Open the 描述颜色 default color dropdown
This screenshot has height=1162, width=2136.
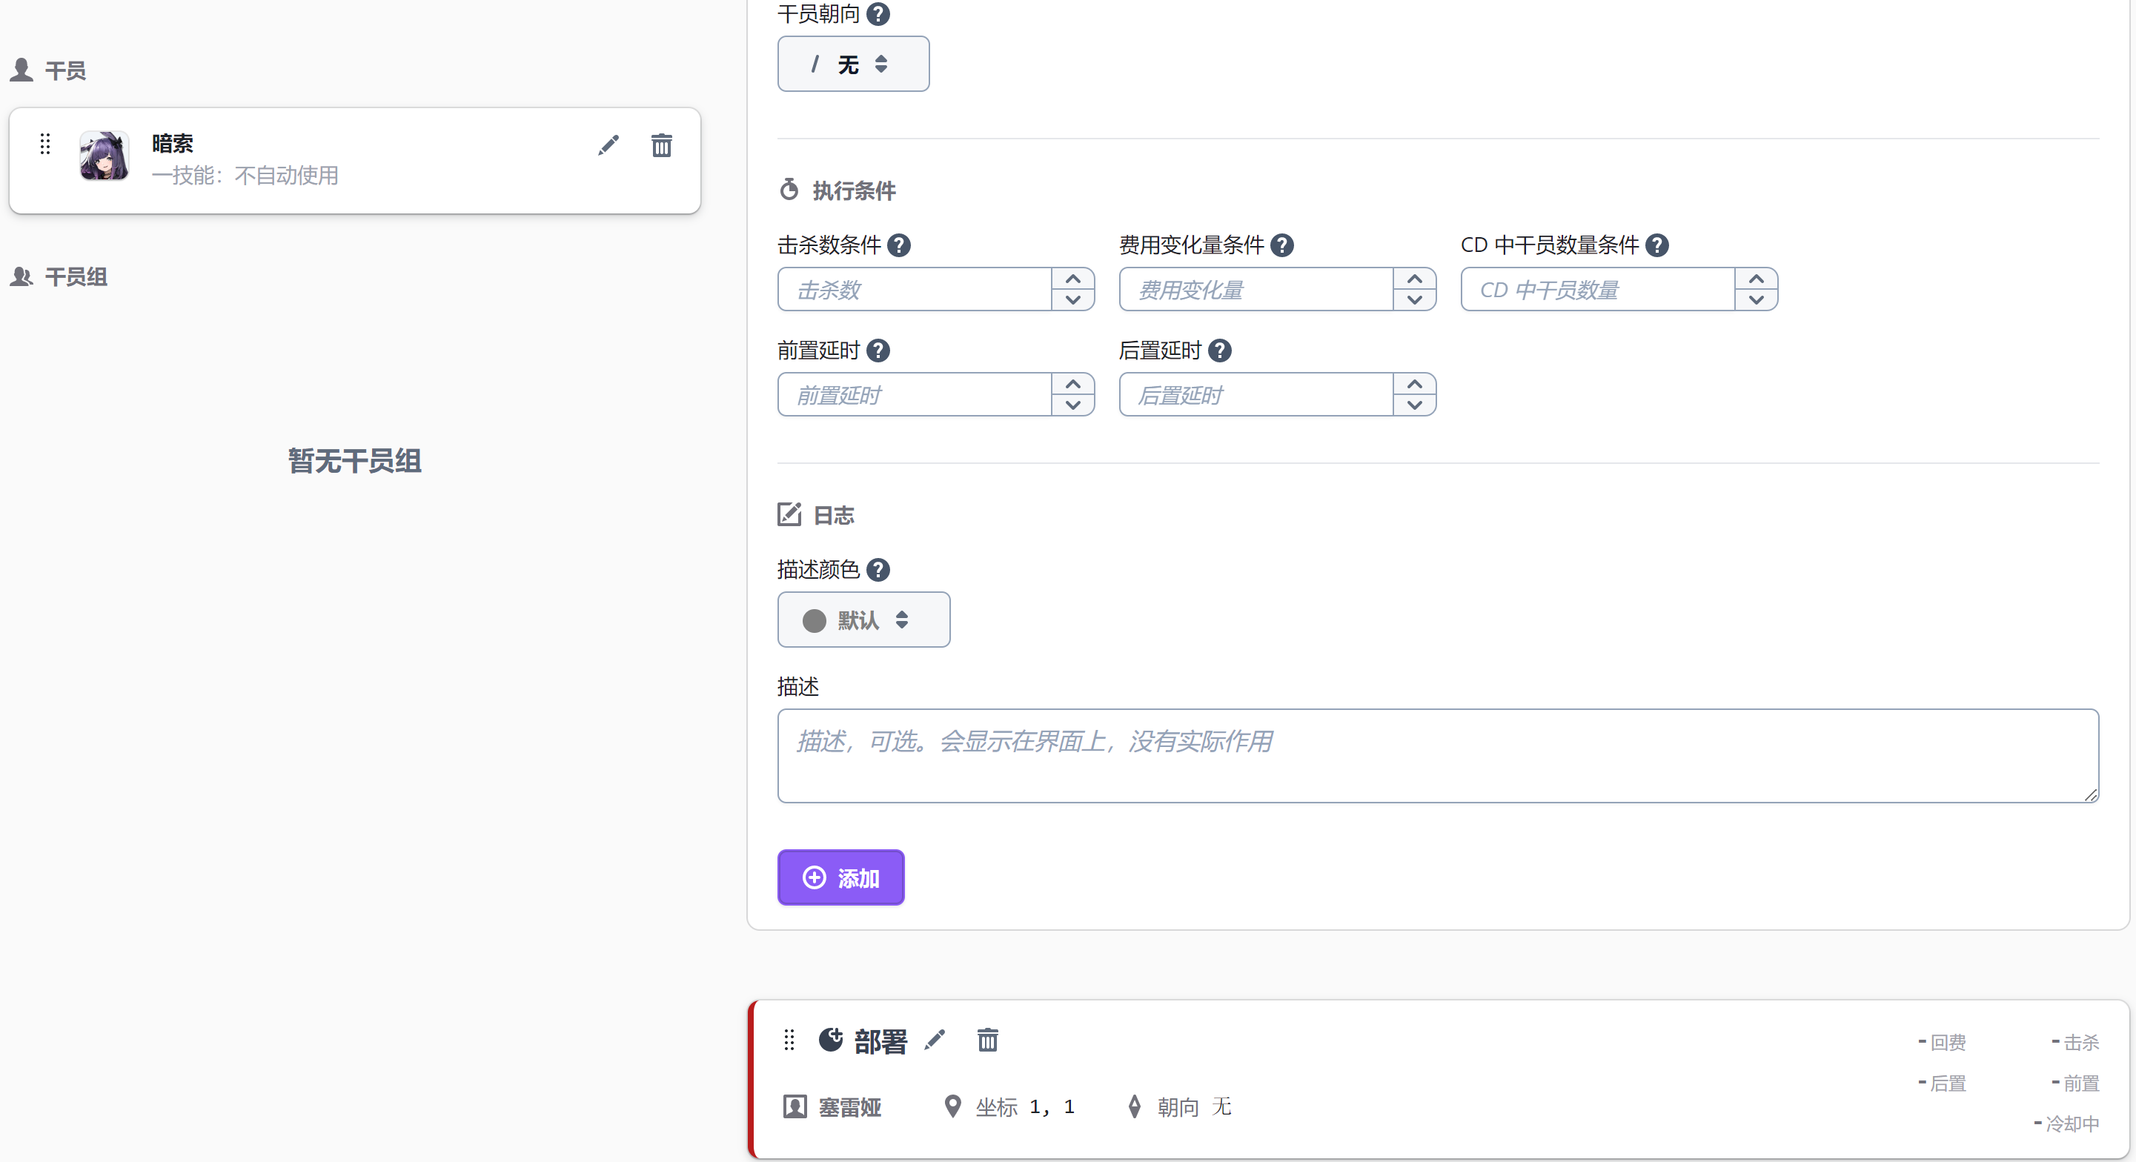tap(863, 620)
